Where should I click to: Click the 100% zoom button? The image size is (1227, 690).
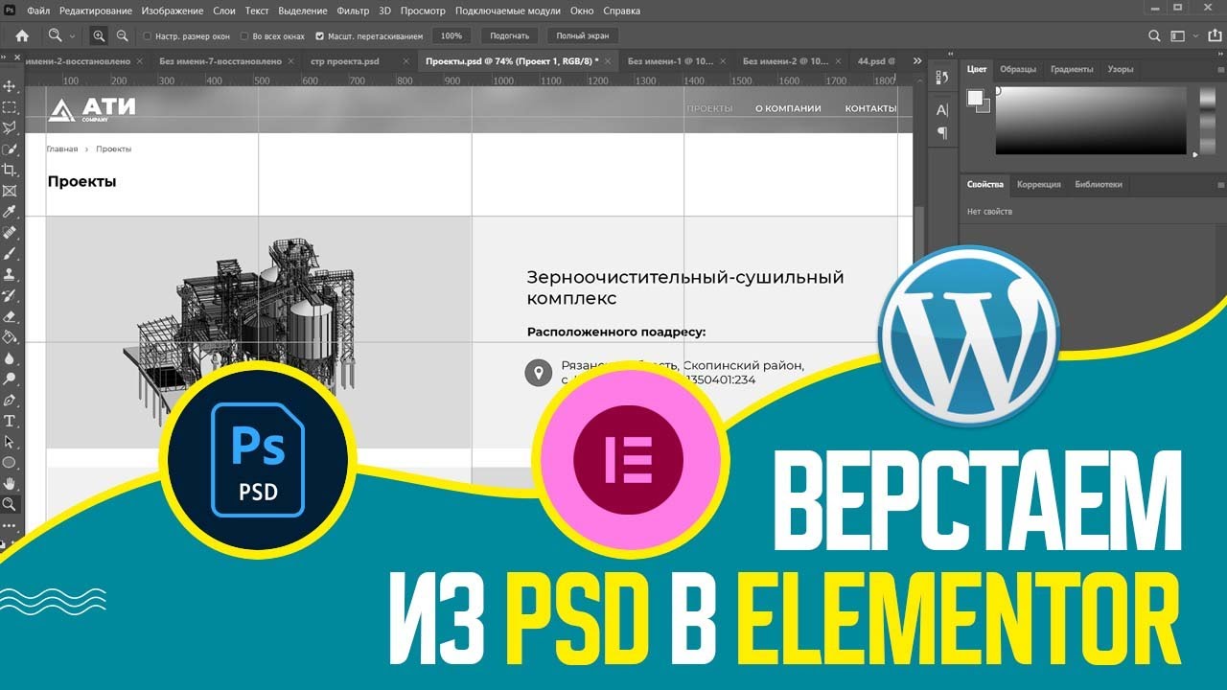coord(451,35)
